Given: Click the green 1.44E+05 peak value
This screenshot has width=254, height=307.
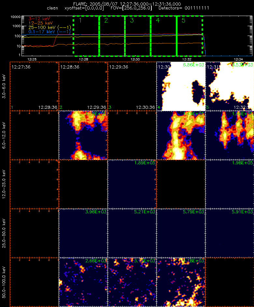Looking at the screenshot, I should point(193,114).
